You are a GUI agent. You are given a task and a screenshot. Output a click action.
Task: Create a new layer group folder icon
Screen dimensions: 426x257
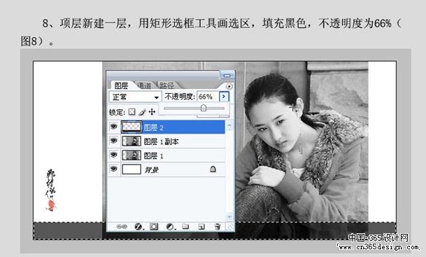pyautogui.click(x=185, y=226)
